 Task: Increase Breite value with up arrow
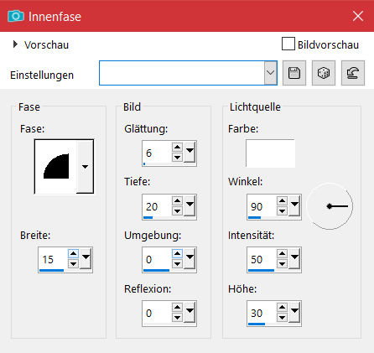(x=73, y=254)
